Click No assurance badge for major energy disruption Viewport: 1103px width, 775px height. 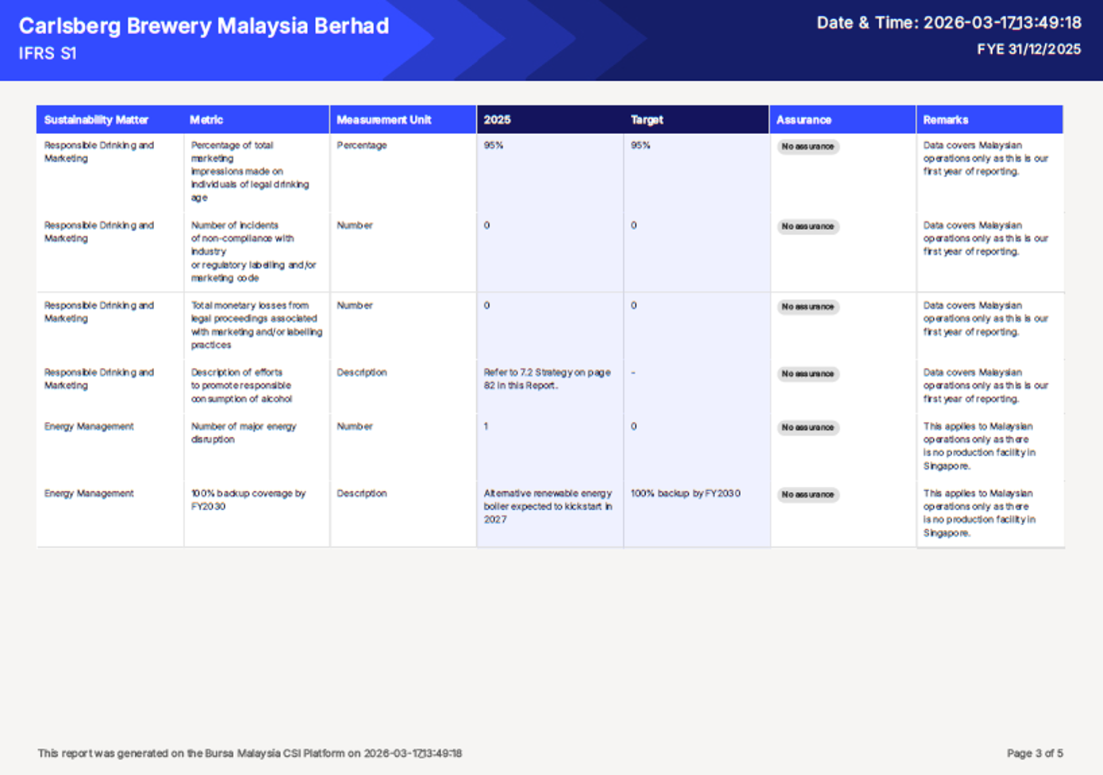808,428
